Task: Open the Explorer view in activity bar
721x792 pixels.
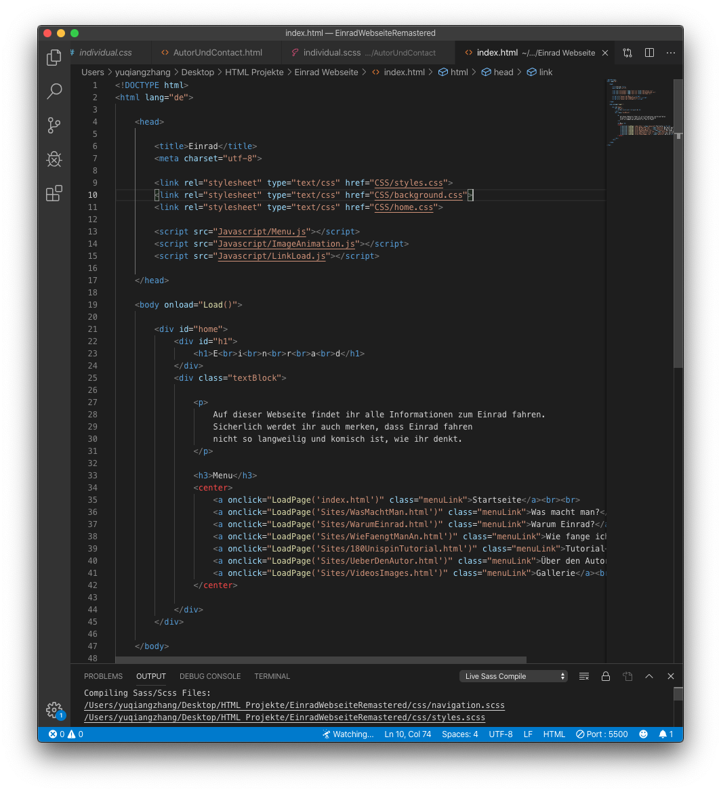Action: pyautogui.click(x=54, y=58)
